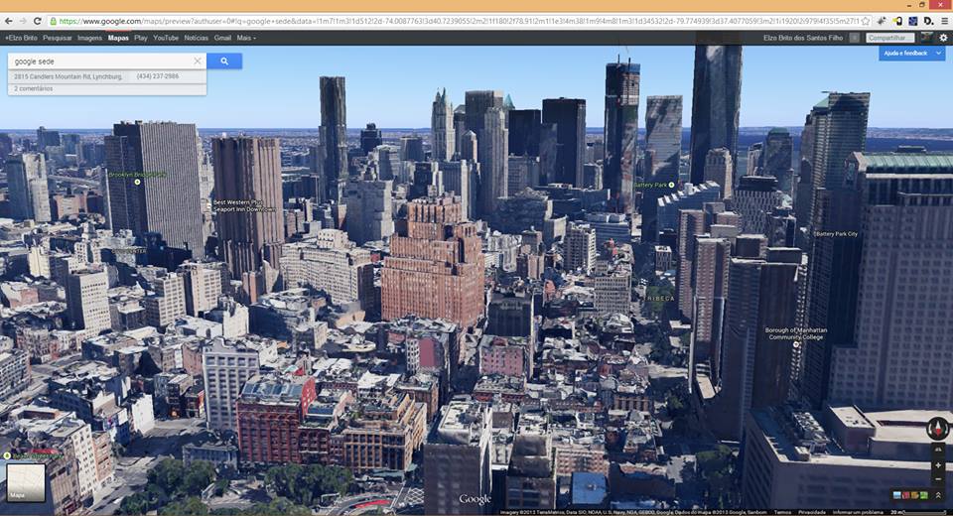The height and width of the screenshot is (516, 953).
Task: Open the settings gear in Google bar
Action: click(x=943, y=38)
